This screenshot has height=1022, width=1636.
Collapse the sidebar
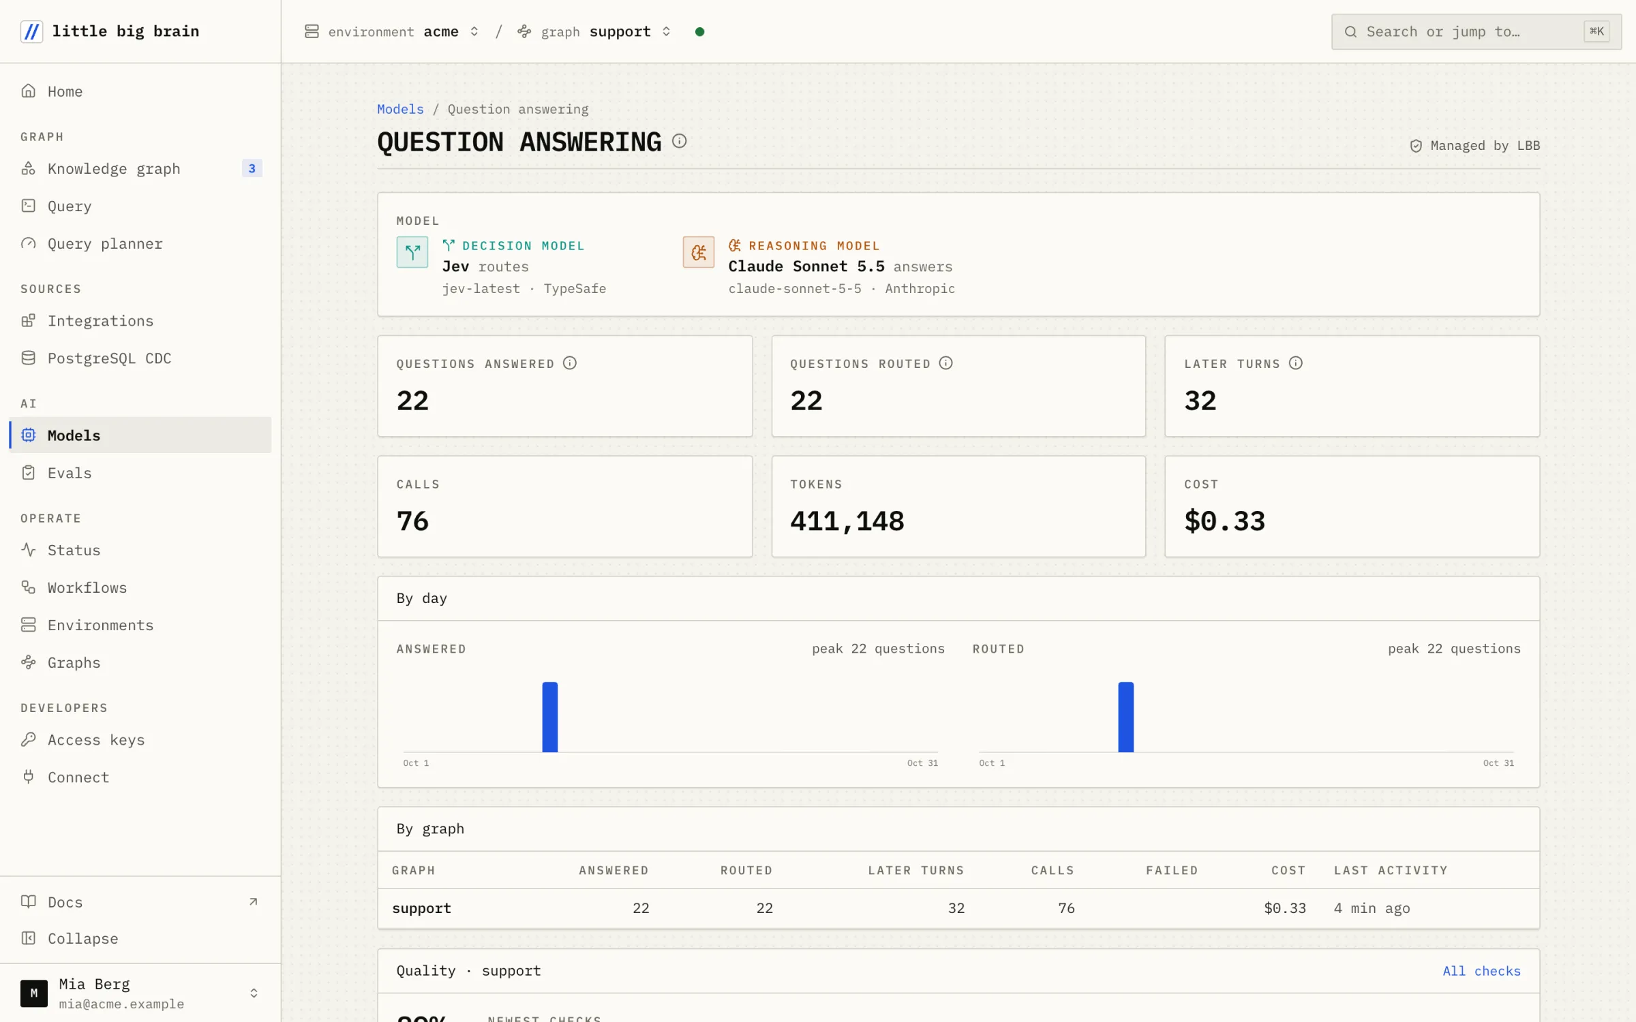[140, 938]
